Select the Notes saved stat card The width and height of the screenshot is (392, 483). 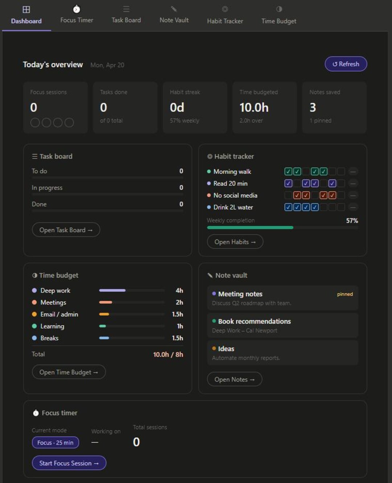click(334, 108)
